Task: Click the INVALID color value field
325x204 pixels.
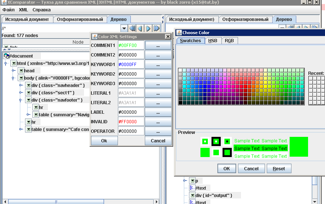Action: coord(131,122)
